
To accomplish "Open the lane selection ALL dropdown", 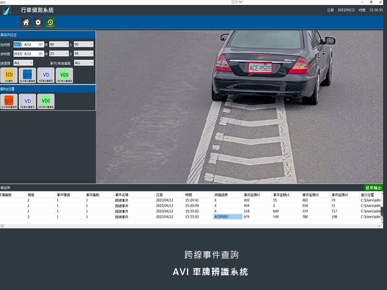I will click(24, 63).
